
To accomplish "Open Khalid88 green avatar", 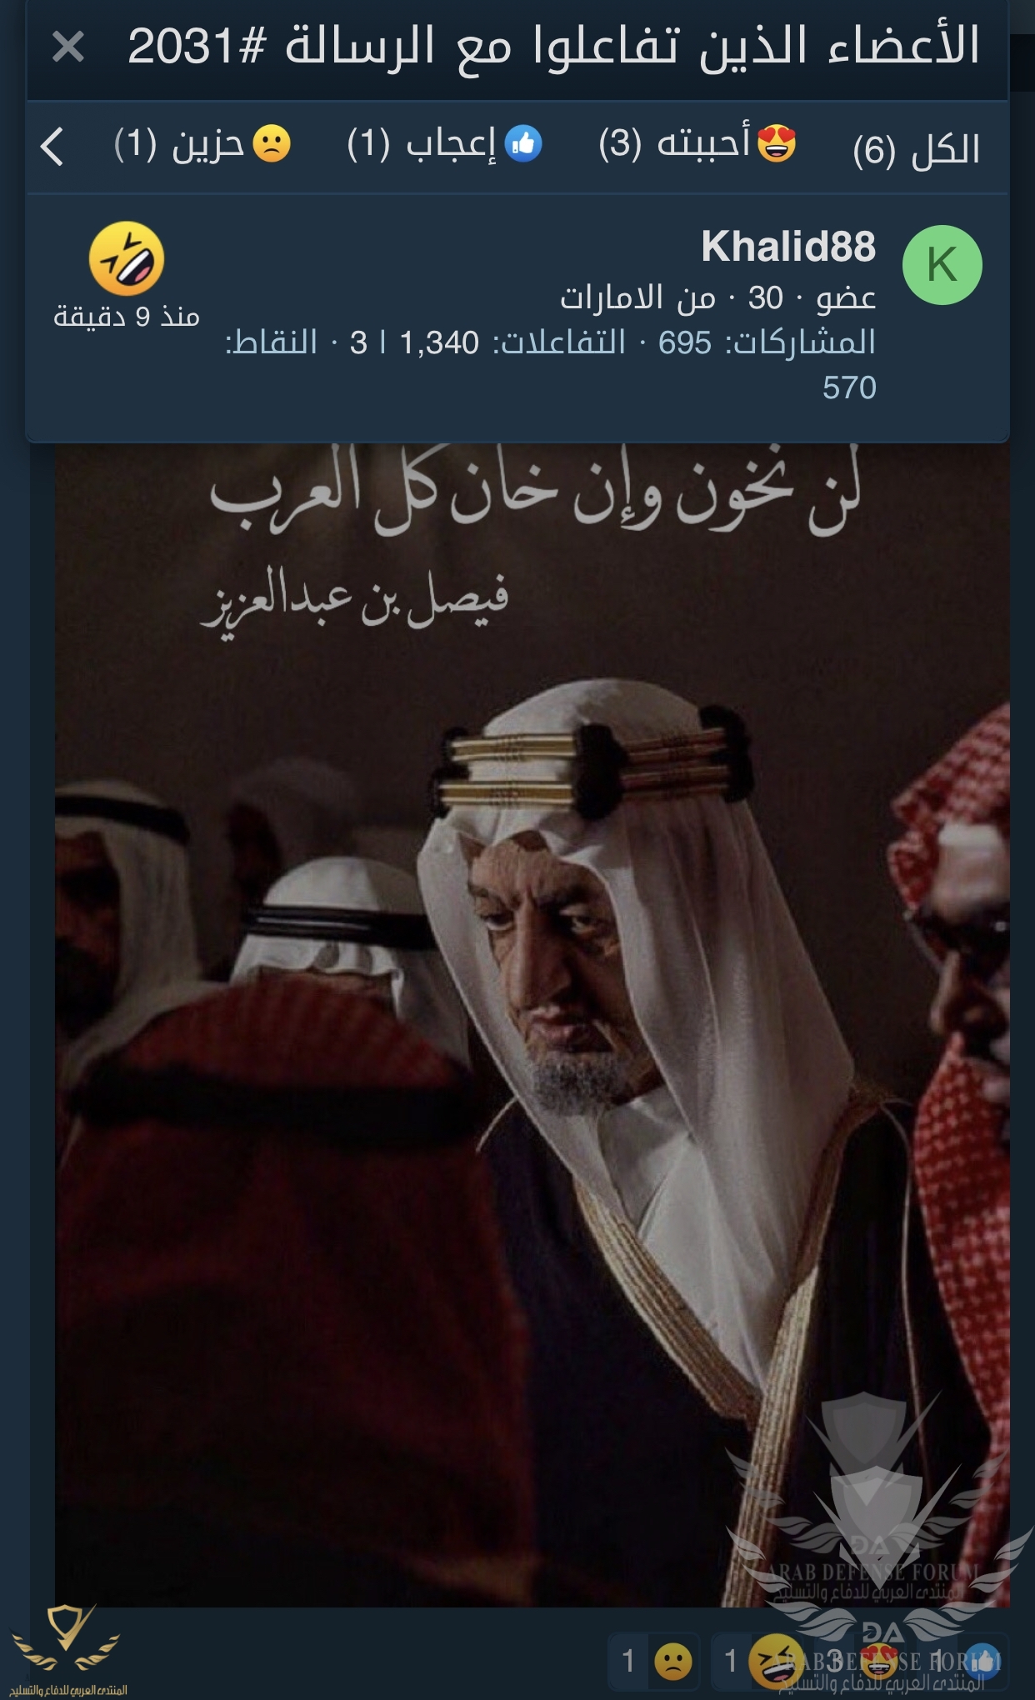I will (942, 265).
